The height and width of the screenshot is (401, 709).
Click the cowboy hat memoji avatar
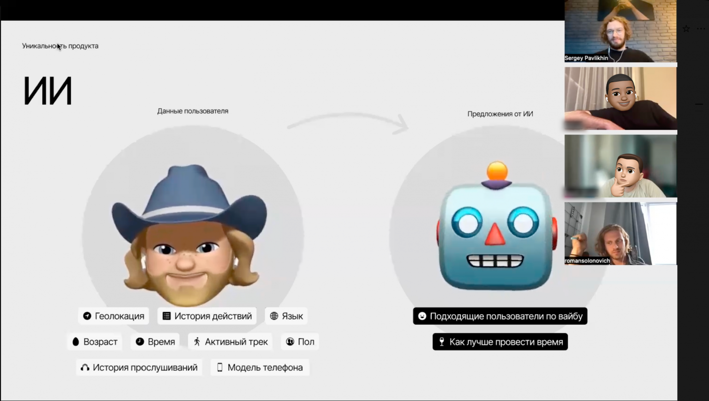coord(190,235)
